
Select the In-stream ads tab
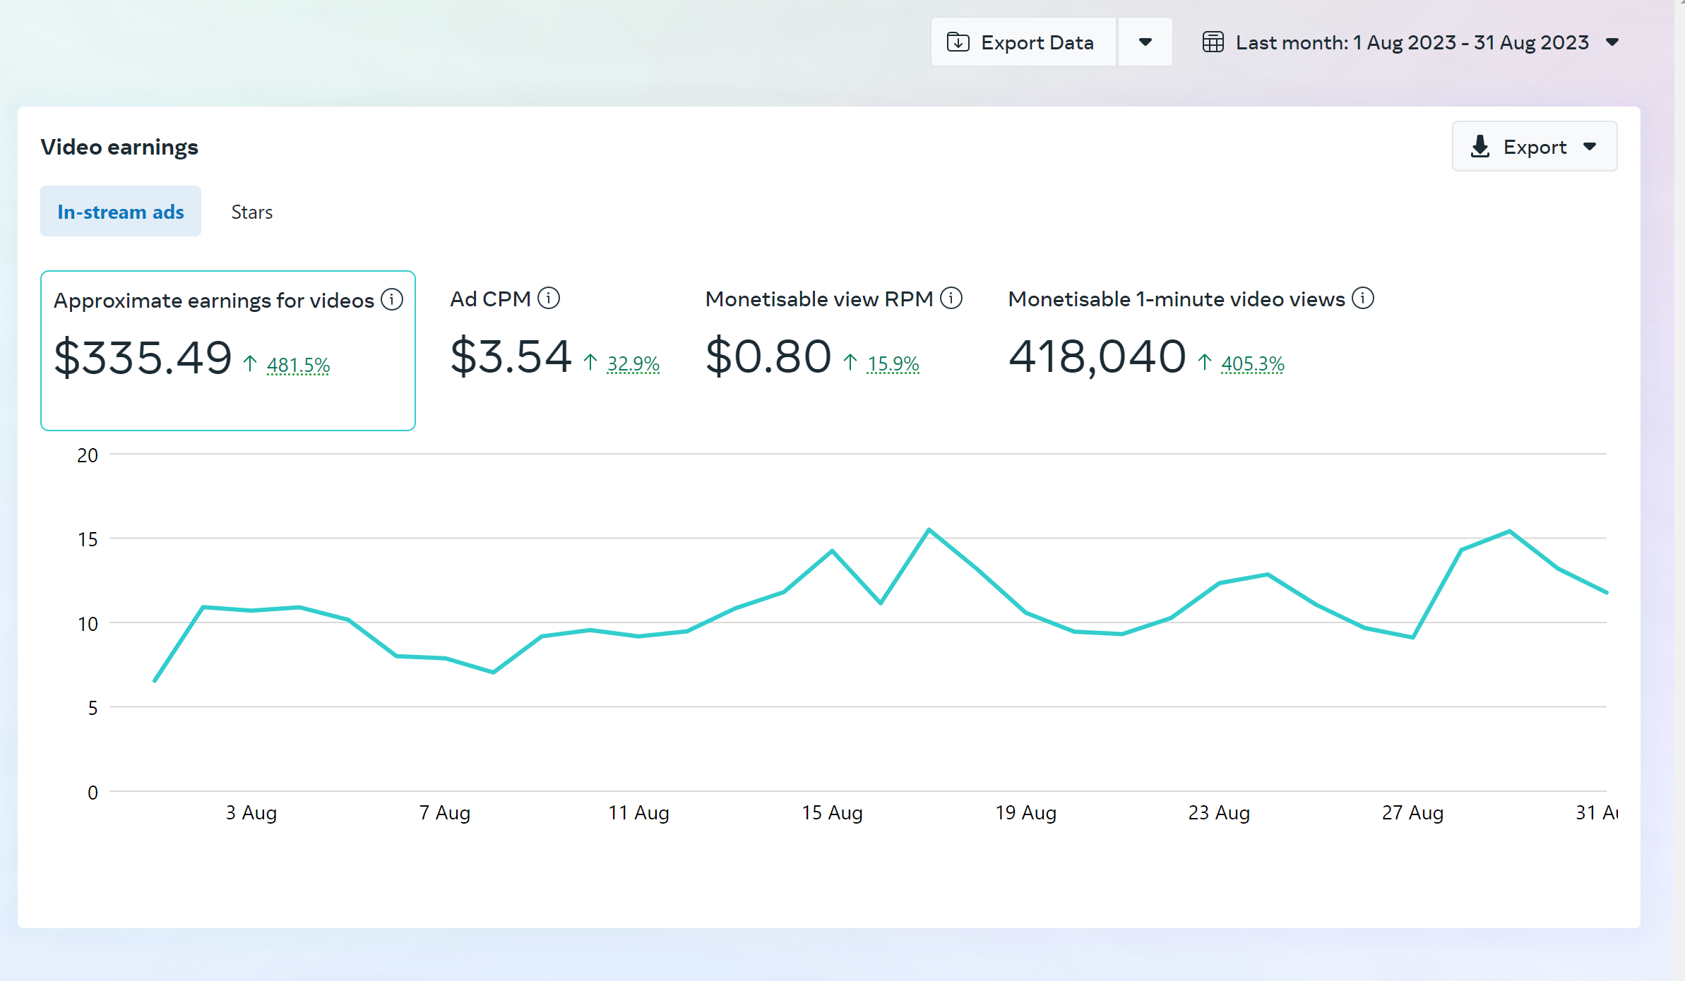pyautogui.click(x=121, y=212)
